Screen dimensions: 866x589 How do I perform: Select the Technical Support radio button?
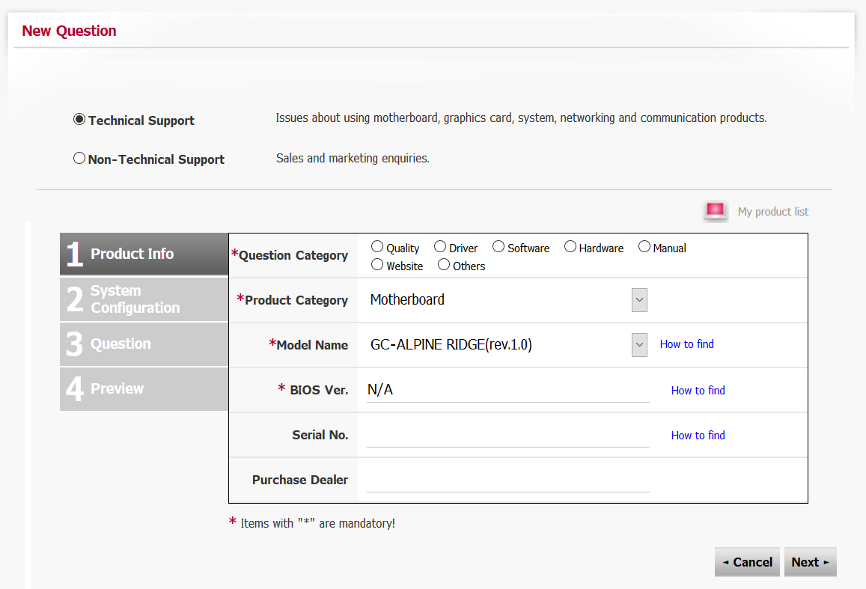(79, 119)
